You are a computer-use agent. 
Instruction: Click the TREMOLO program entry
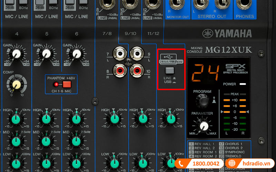tap(230, 156)
